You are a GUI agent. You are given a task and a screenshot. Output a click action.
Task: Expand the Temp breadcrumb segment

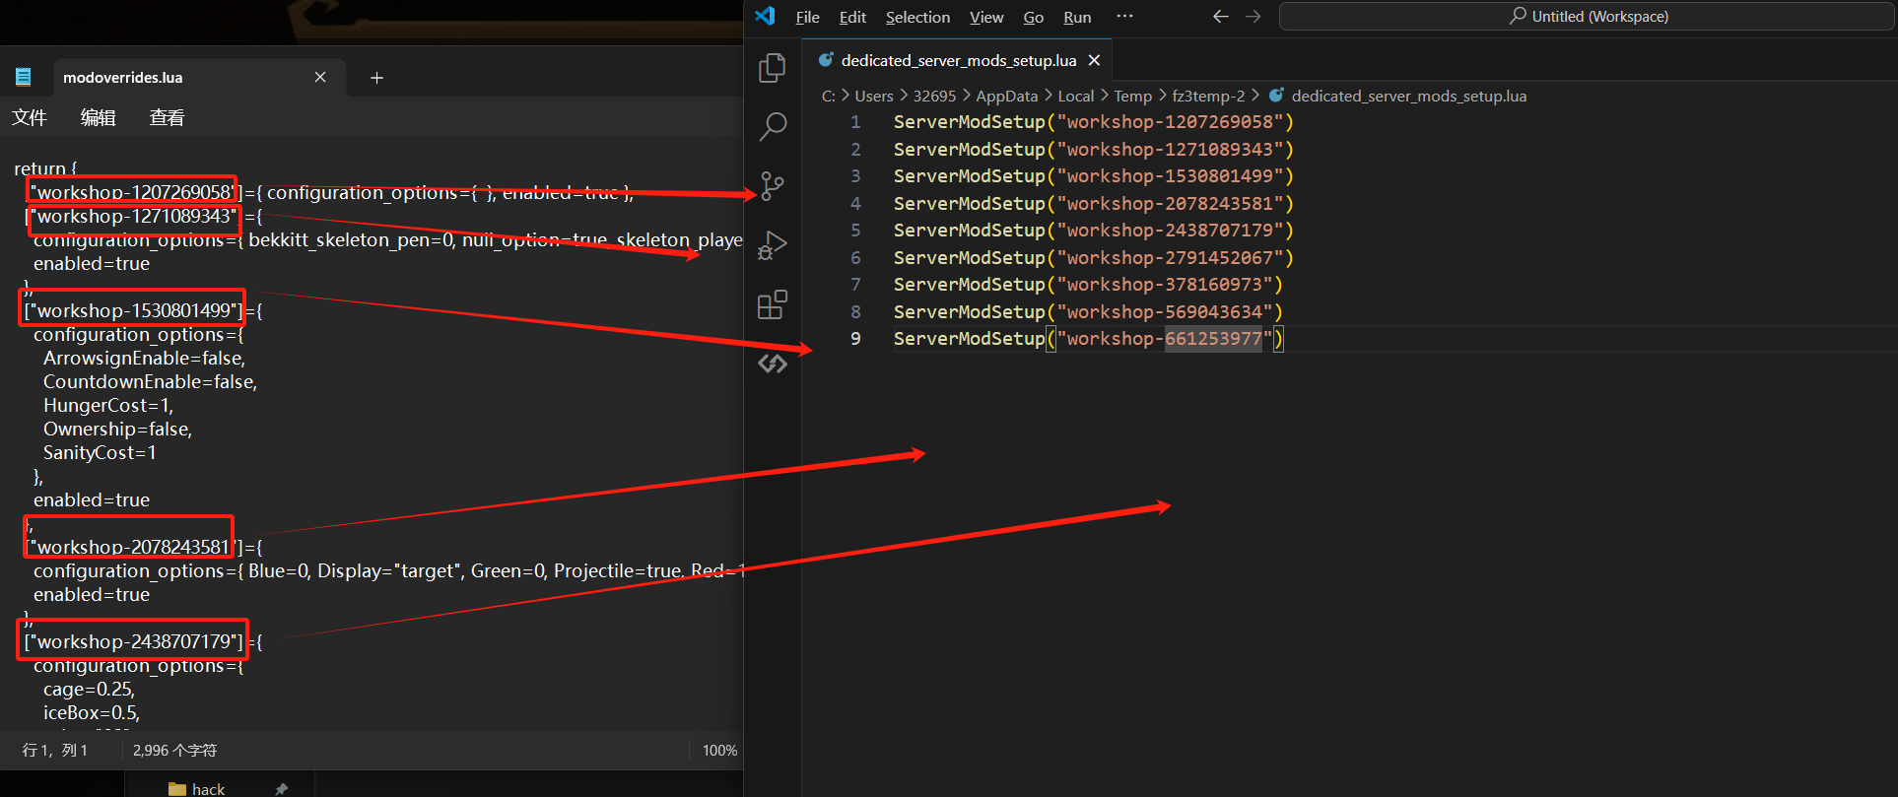coord(1132,97)
